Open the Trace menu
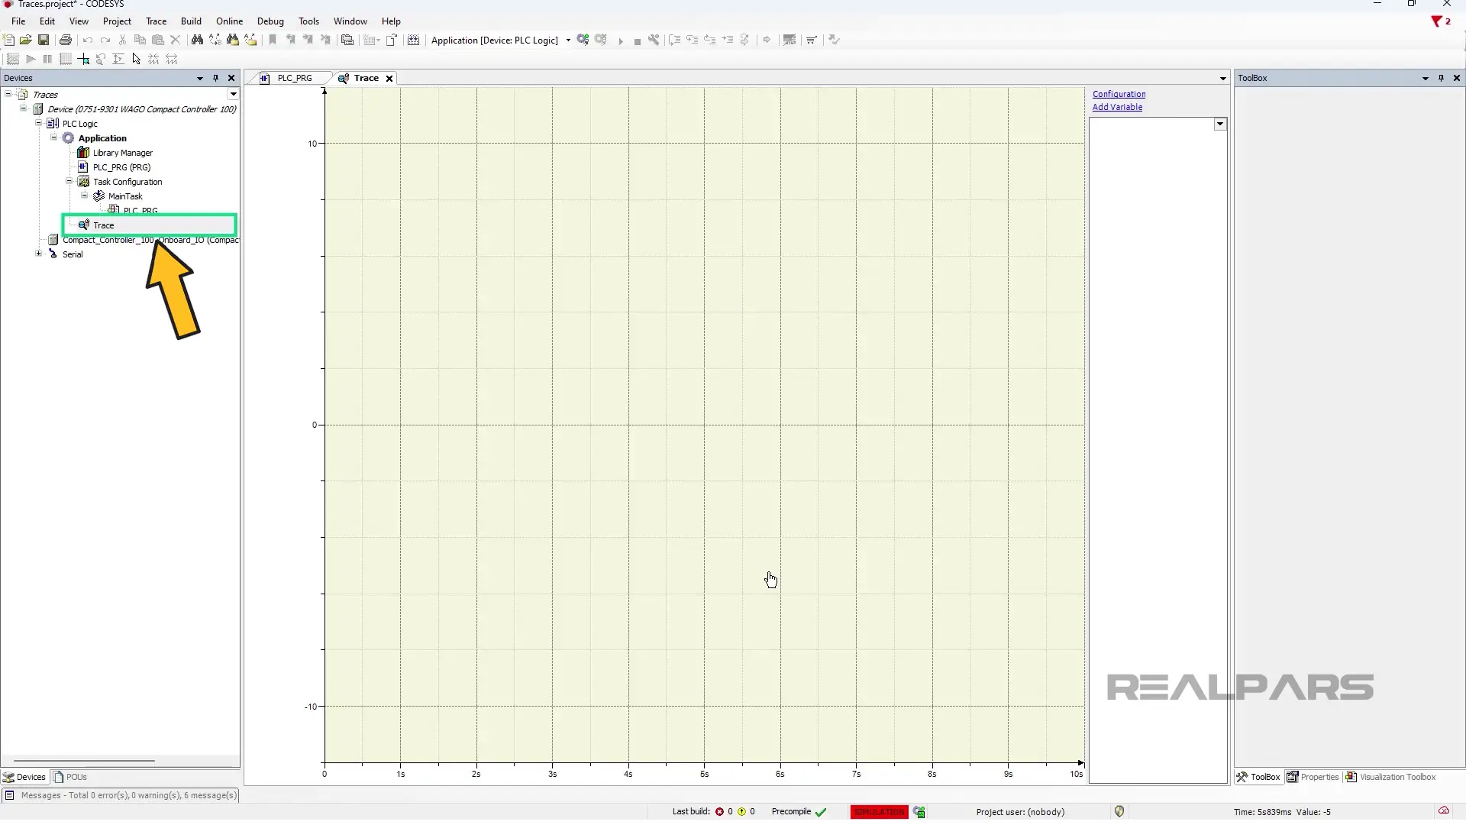The height and width of the screenshot is (825, 1466). point(156,21)
